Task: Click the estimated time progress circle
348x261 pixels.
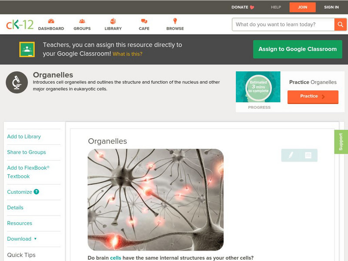Action: coord(258,87)
